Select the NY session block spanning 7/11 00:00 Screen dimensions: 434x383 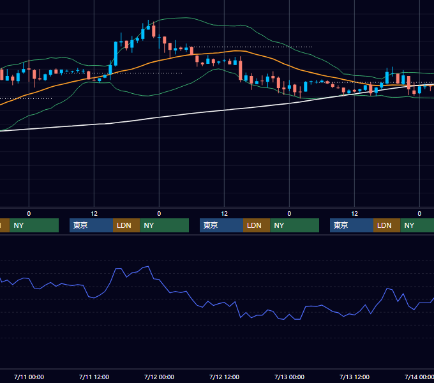click(34, 225)
